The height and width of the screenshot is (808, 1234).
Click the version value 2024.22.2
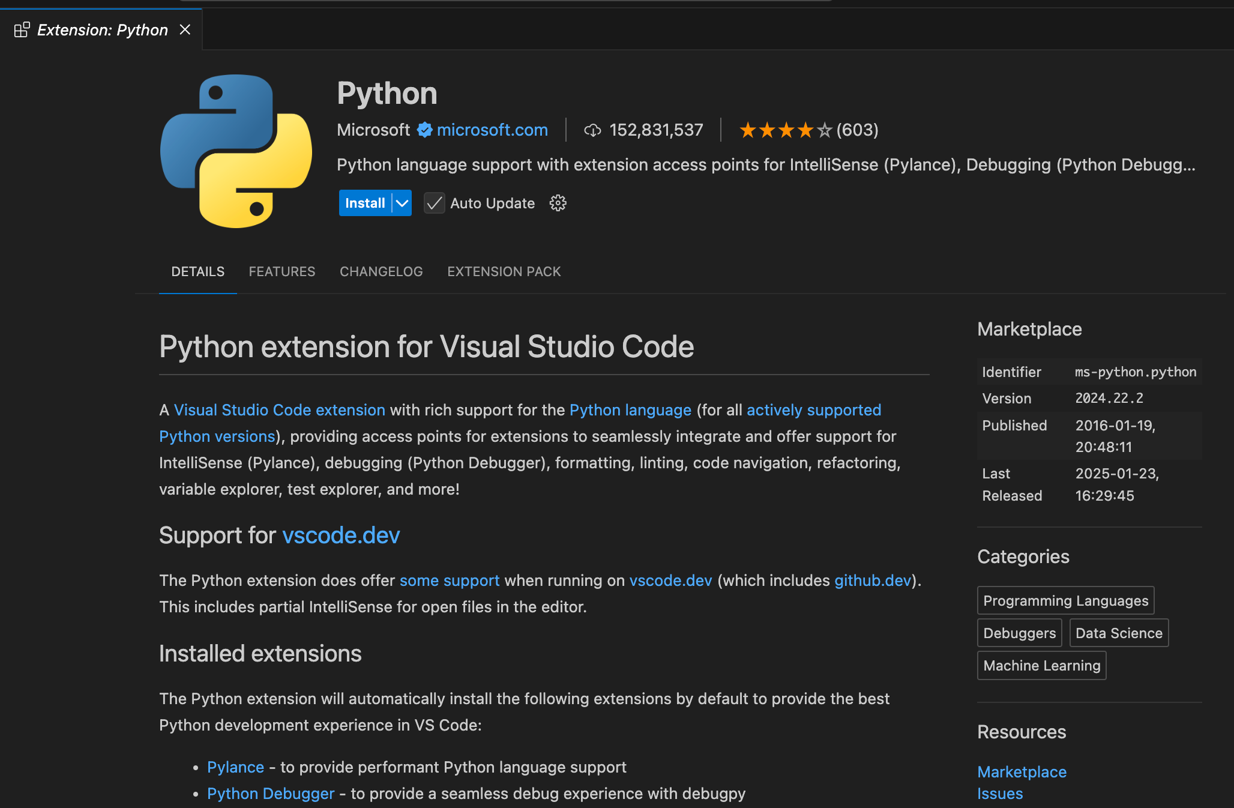(x=1109, y=398)
